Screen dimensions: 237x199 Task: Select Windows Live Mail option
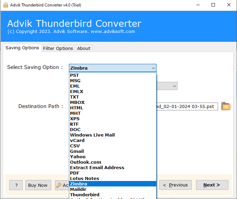[113, 135]
